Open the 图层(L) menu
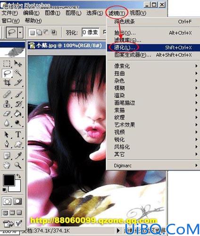 (73, 13)
